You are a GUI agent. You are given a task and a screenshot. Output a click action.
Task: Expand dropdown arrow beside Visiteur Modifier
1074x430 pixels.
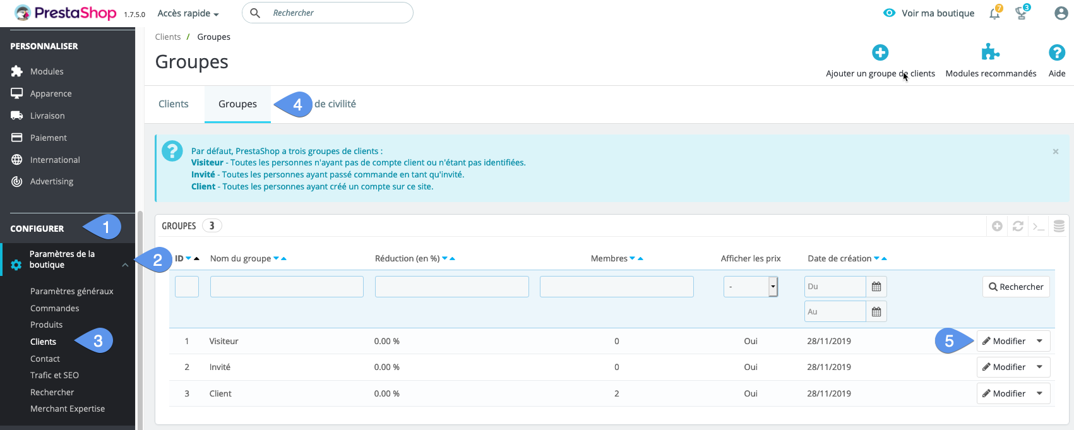click(x=1039, y=341)
